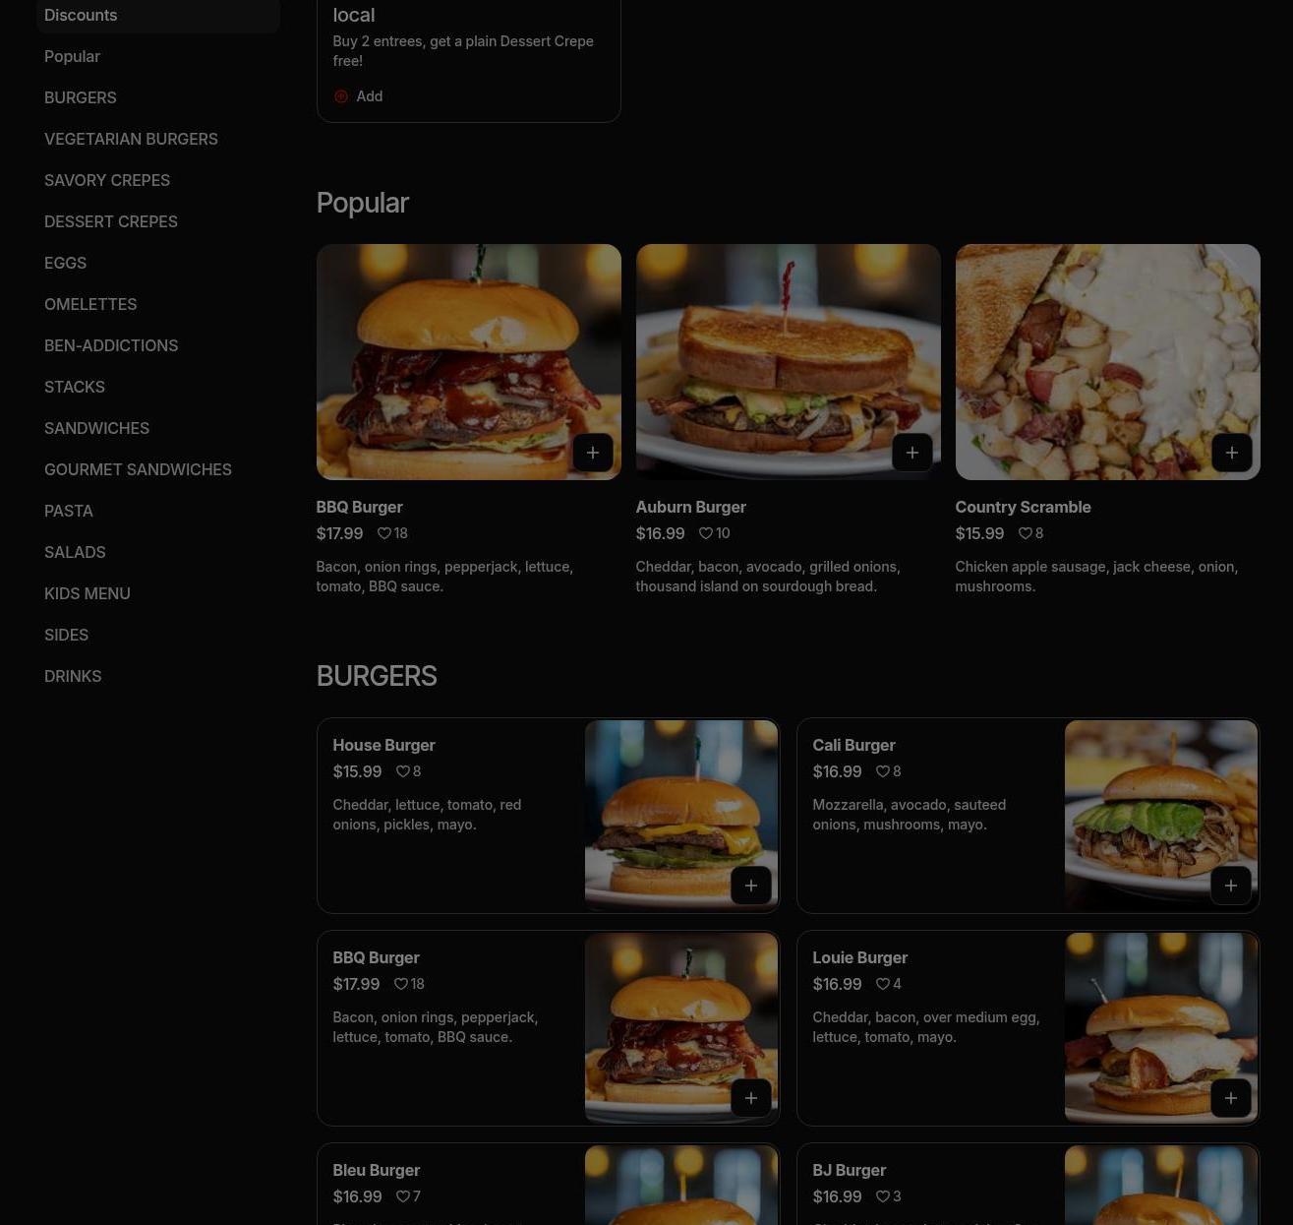The image size is (1293, 1225).
Task: Like BJ Burger via its heart icon
Action: pos(882,1196)
